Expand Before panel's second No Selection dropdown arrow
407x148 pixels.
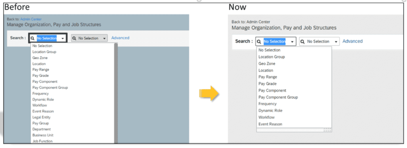104,39
